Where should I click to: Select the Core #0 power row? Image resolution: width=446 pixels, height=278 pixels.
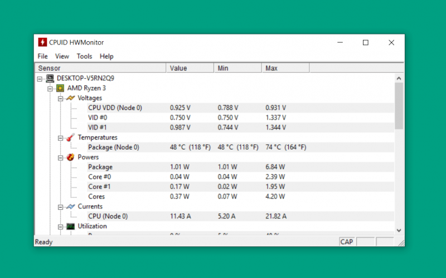(x=240, y=177)
